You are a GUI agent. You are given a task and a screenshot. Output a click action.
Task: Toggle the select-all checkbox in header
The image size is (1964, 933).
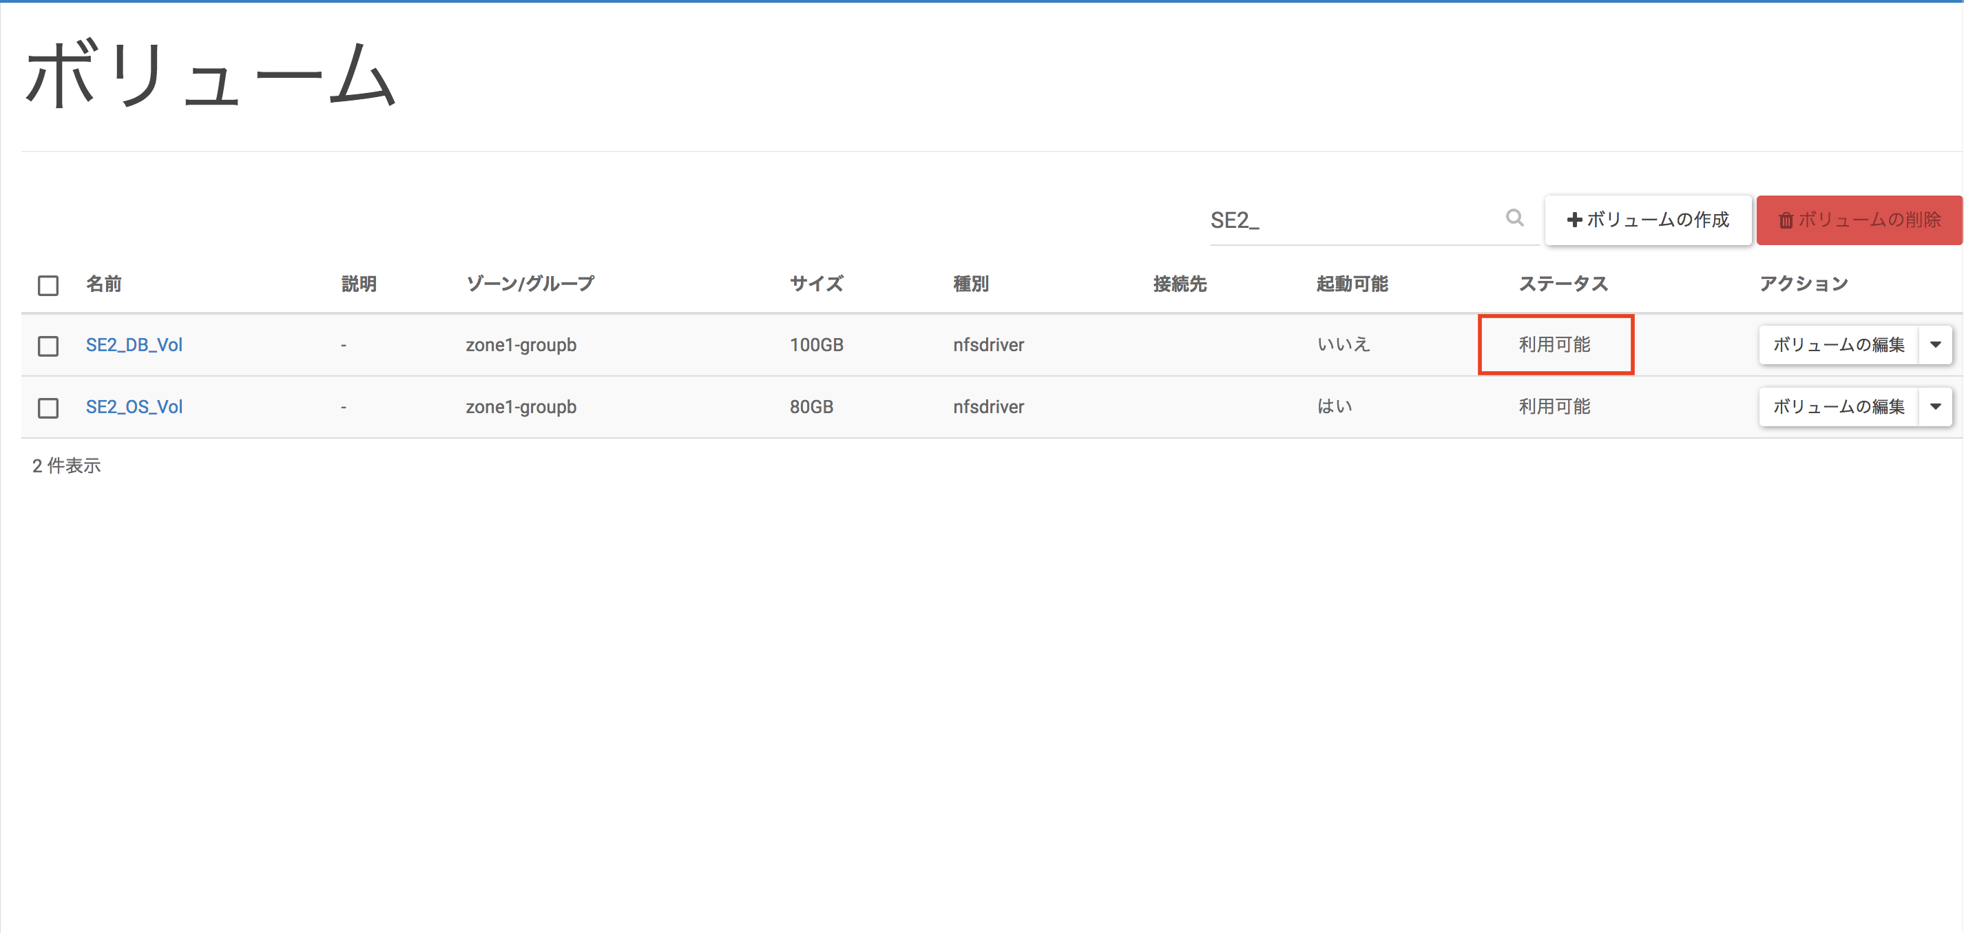(48, 285)
